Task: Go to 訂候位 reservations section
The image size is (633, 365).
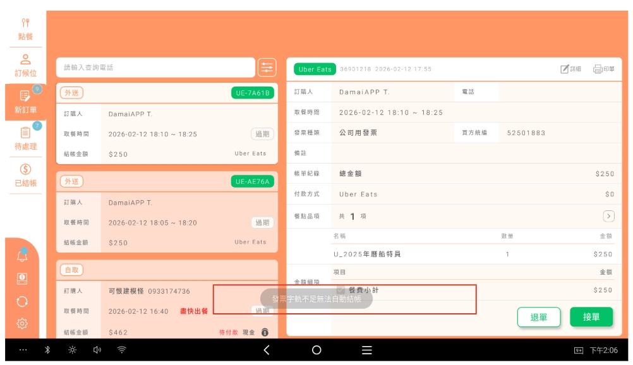Action: 25,66
